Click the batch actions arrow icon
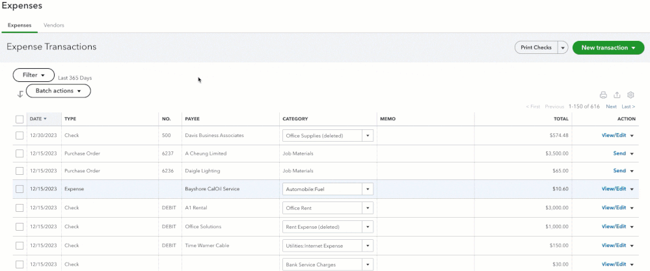 20,94
